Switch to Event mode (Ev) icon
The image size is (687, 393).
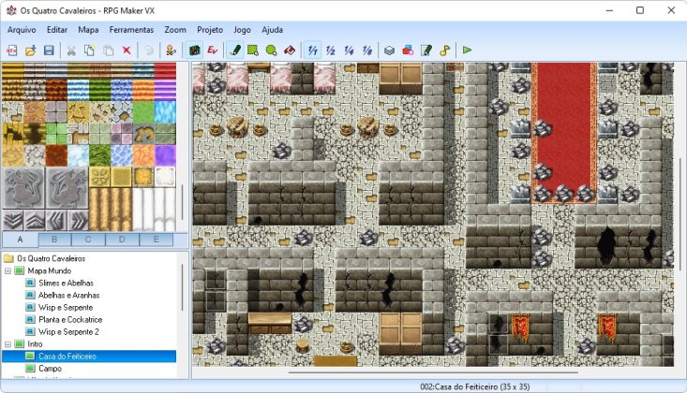coord(213,51)
